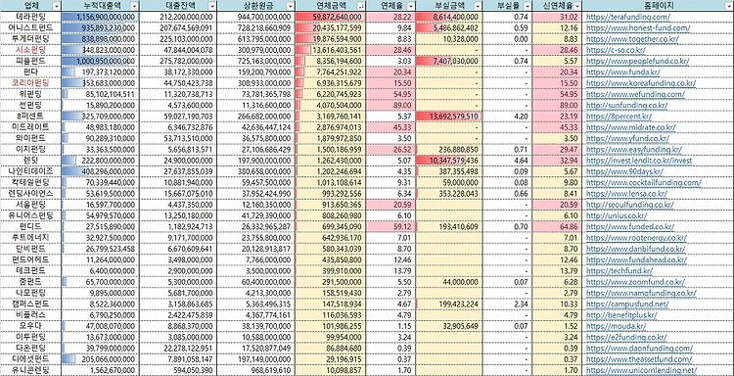
Task: Follow the easyfunding.kr link
Action: (634, 150)
